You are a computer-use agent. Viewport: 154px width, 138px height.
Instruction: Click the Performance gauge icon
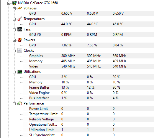coord(20,103)
